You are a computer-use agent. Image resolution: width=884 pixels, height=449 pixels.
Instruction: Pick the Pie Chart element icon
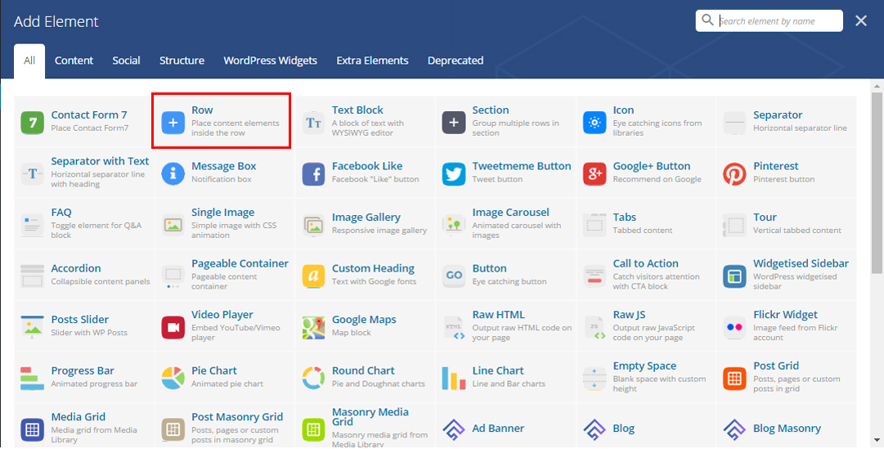pyautogui.click(x=173, y=379)
